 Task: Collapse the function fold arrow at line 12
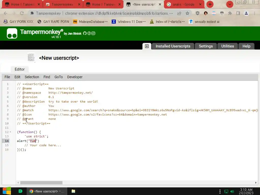coord(10,132)
